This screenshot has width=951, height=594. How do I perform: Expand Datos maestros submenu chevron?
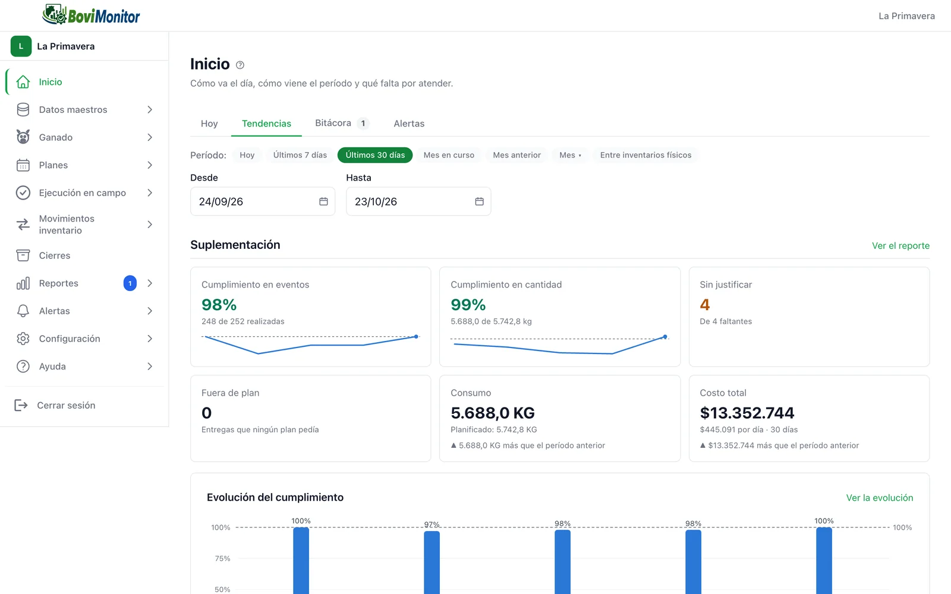[150, 109]
